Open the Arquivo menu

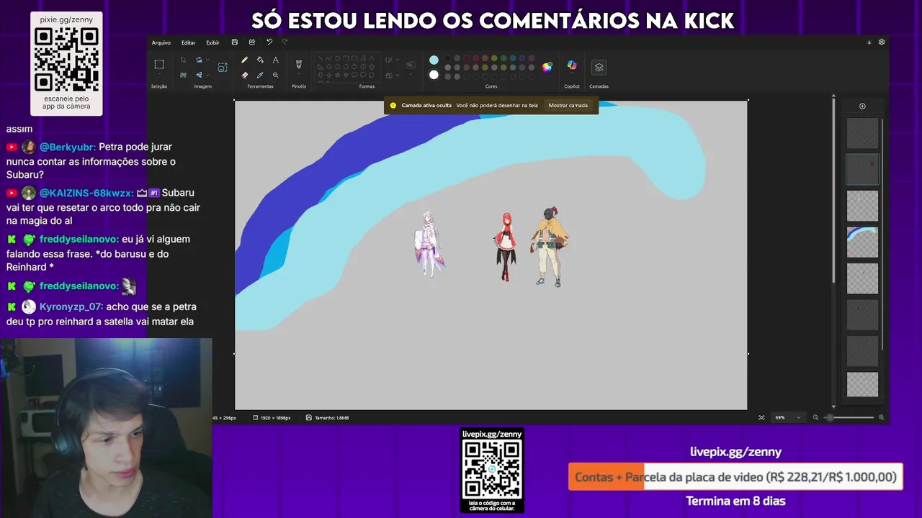[x=161, y=42]
